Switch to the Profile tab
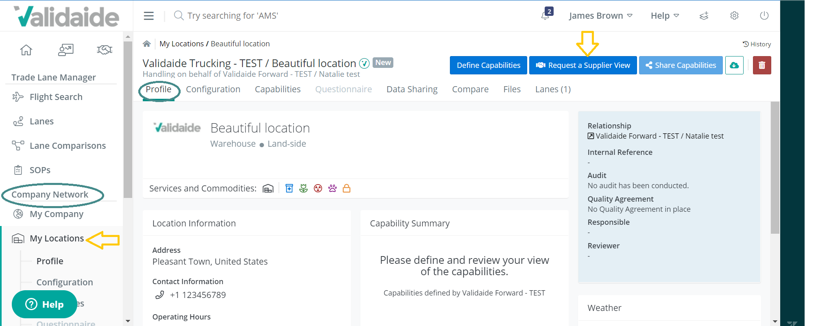 (x=159, y=89)
